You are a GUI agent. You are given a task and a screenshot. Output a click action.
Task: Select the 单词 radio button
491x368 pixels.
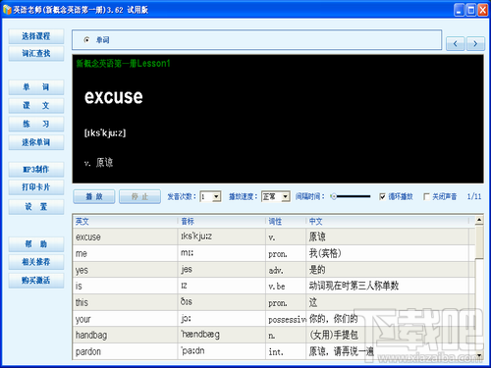pos(86,40)
